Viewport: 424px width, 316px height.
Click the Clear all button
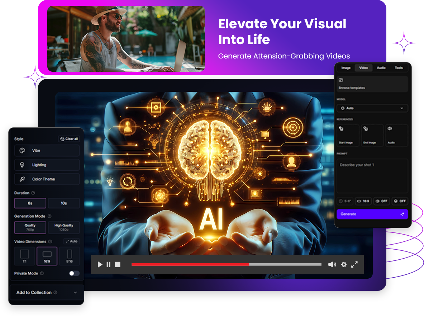click(x=69, y=139)
